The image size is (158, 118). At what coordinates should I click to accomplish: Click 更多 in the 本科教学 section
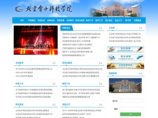(54, 63)
